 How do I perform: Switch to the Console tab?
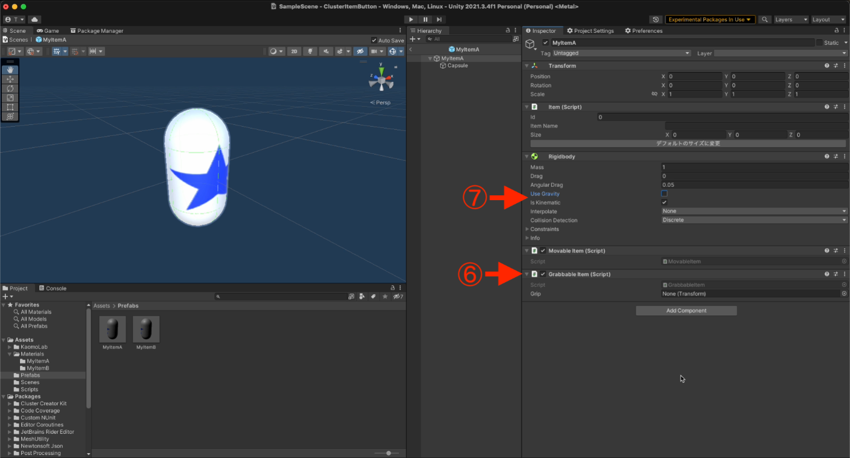point(52,288)
